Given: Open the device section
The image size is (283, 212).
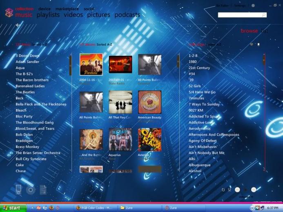Looking at the screenshot, I should [45, 9].
